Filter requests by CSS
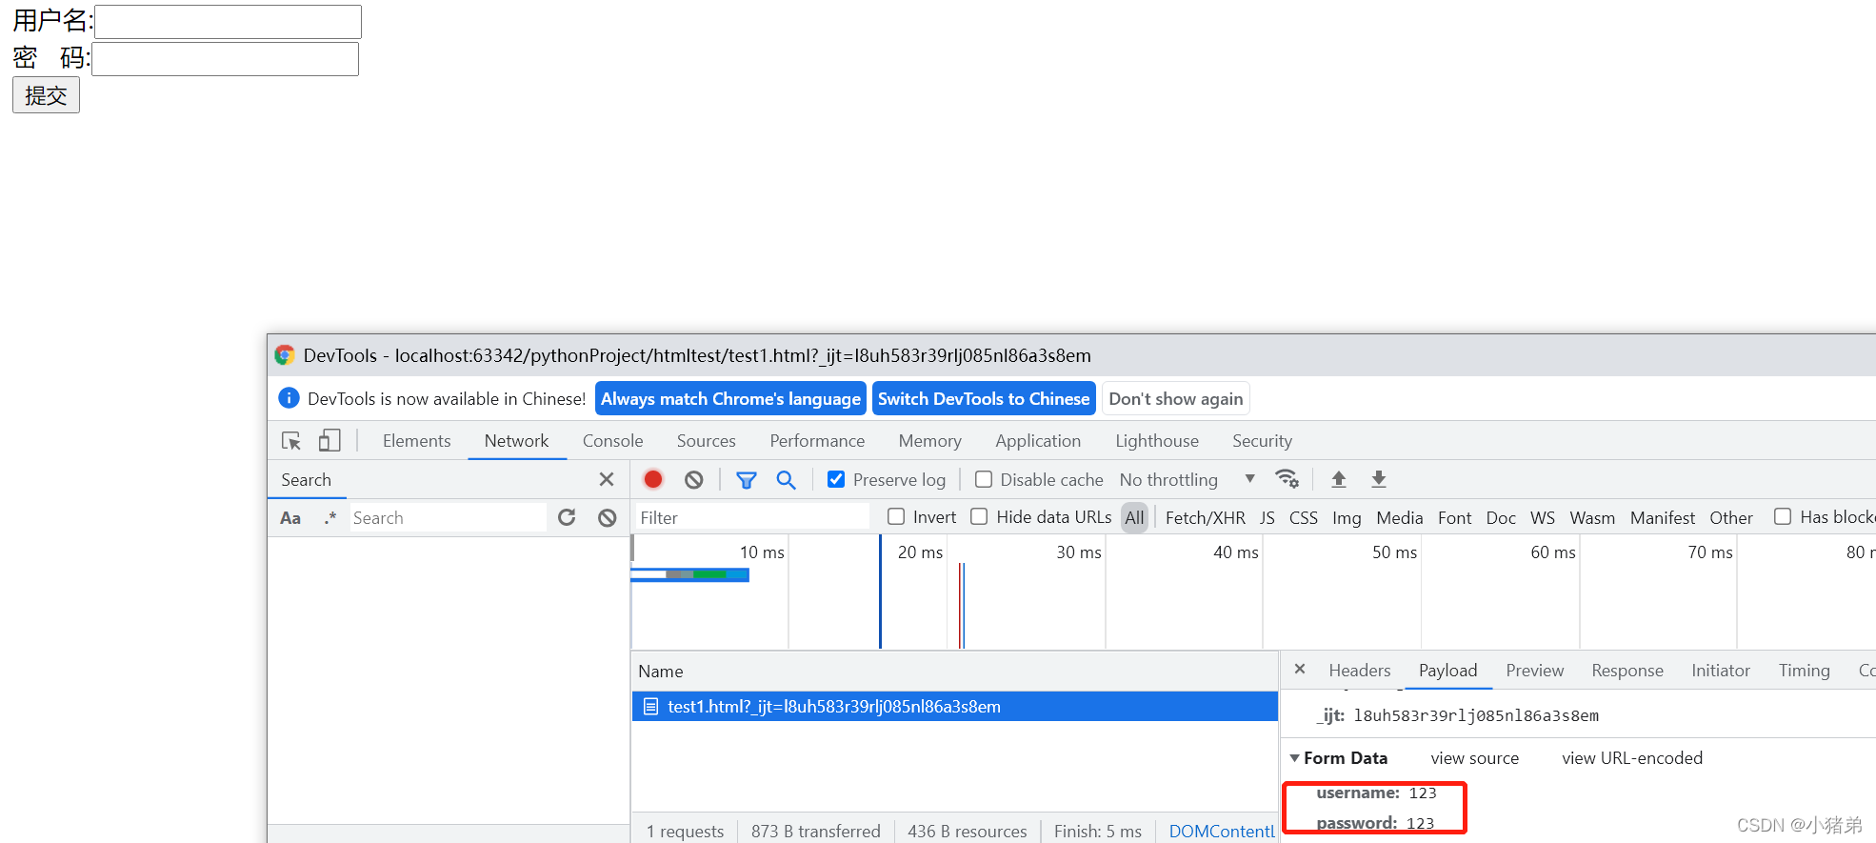 [x=1304, y=517]
